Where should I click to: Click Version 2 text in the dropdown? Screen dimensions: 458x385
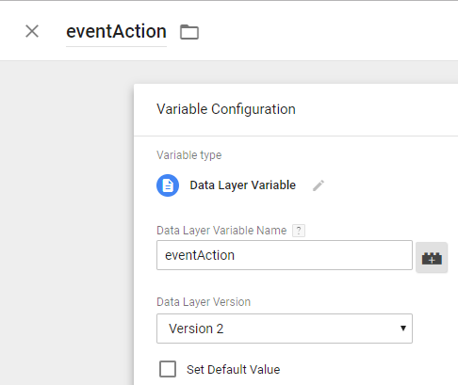point(196,329)
